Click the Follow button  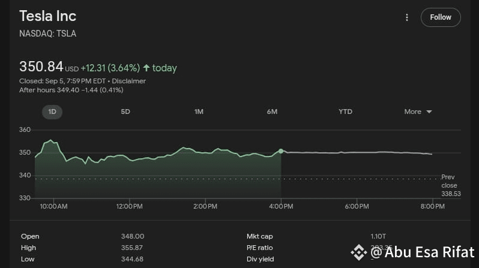pos(441,17)
